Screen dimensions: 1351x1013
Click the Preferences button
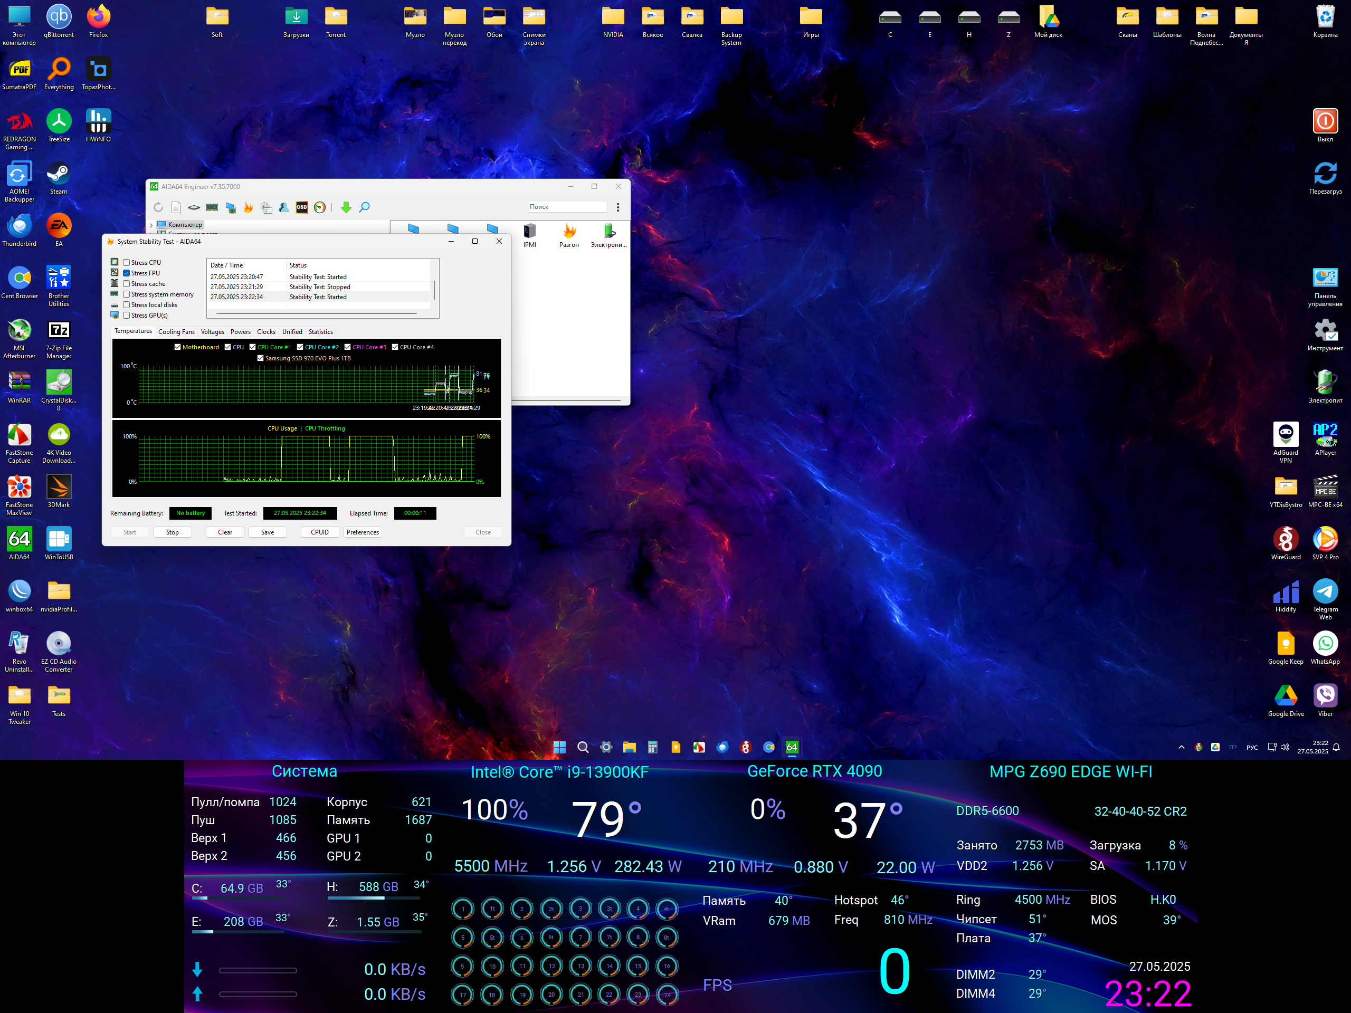[362, 532]
